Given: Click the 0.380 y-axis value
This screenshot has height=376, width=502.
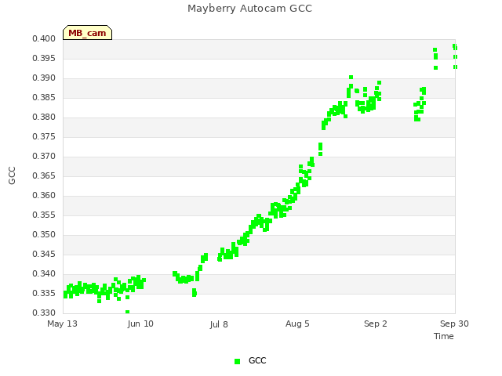Looking at the screenshot, I should click(44, 117).
